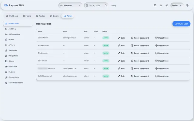Image resolution: width=194 pixels, height=121 pixels.
Task: Open the Clients section
Action: coord(18,61)
